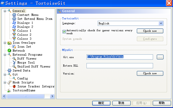
Task: Click the tree horizontal scrollbar thumb
Action: point(25,96)
